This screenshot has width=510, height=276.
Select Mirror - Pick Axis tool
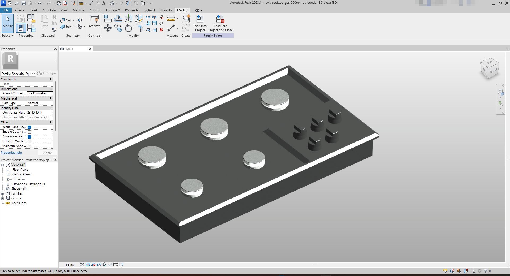(128, 19)
